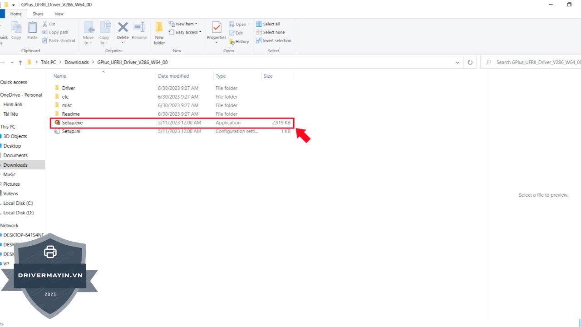Open the Move to dropdown
The image size is (581, 327).
click(x=88, y=33)
